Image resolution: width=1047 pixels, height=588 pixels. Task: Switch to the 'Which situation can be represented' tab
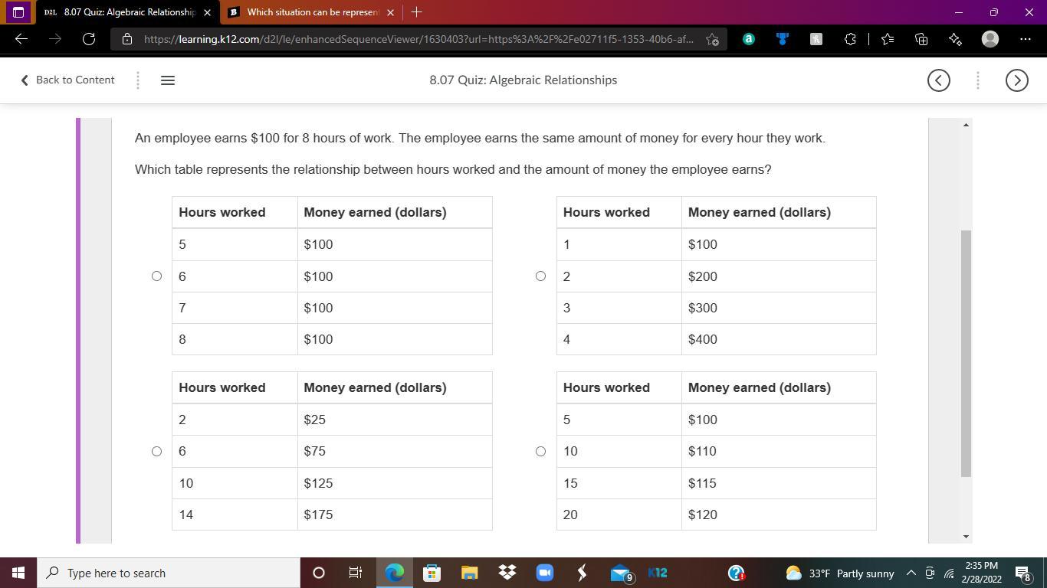[312, 12]
